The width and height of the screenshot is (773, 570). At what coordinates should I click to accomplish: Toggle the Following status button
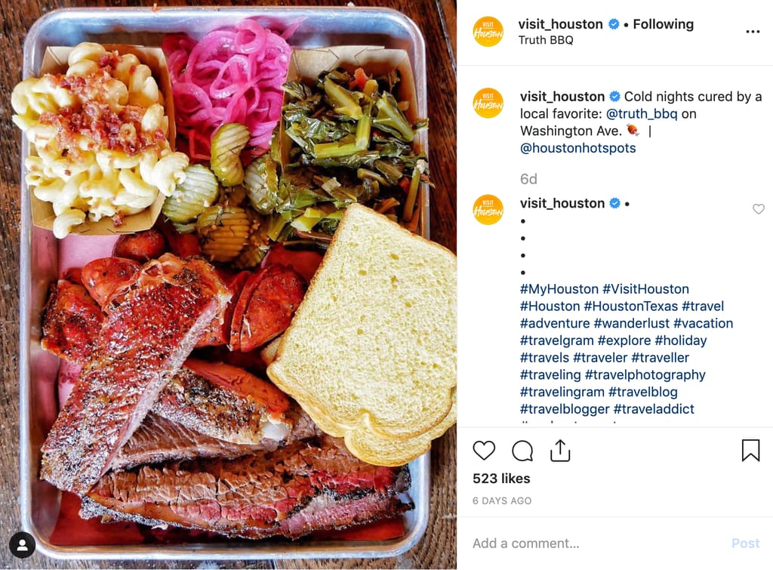(663, 24)
